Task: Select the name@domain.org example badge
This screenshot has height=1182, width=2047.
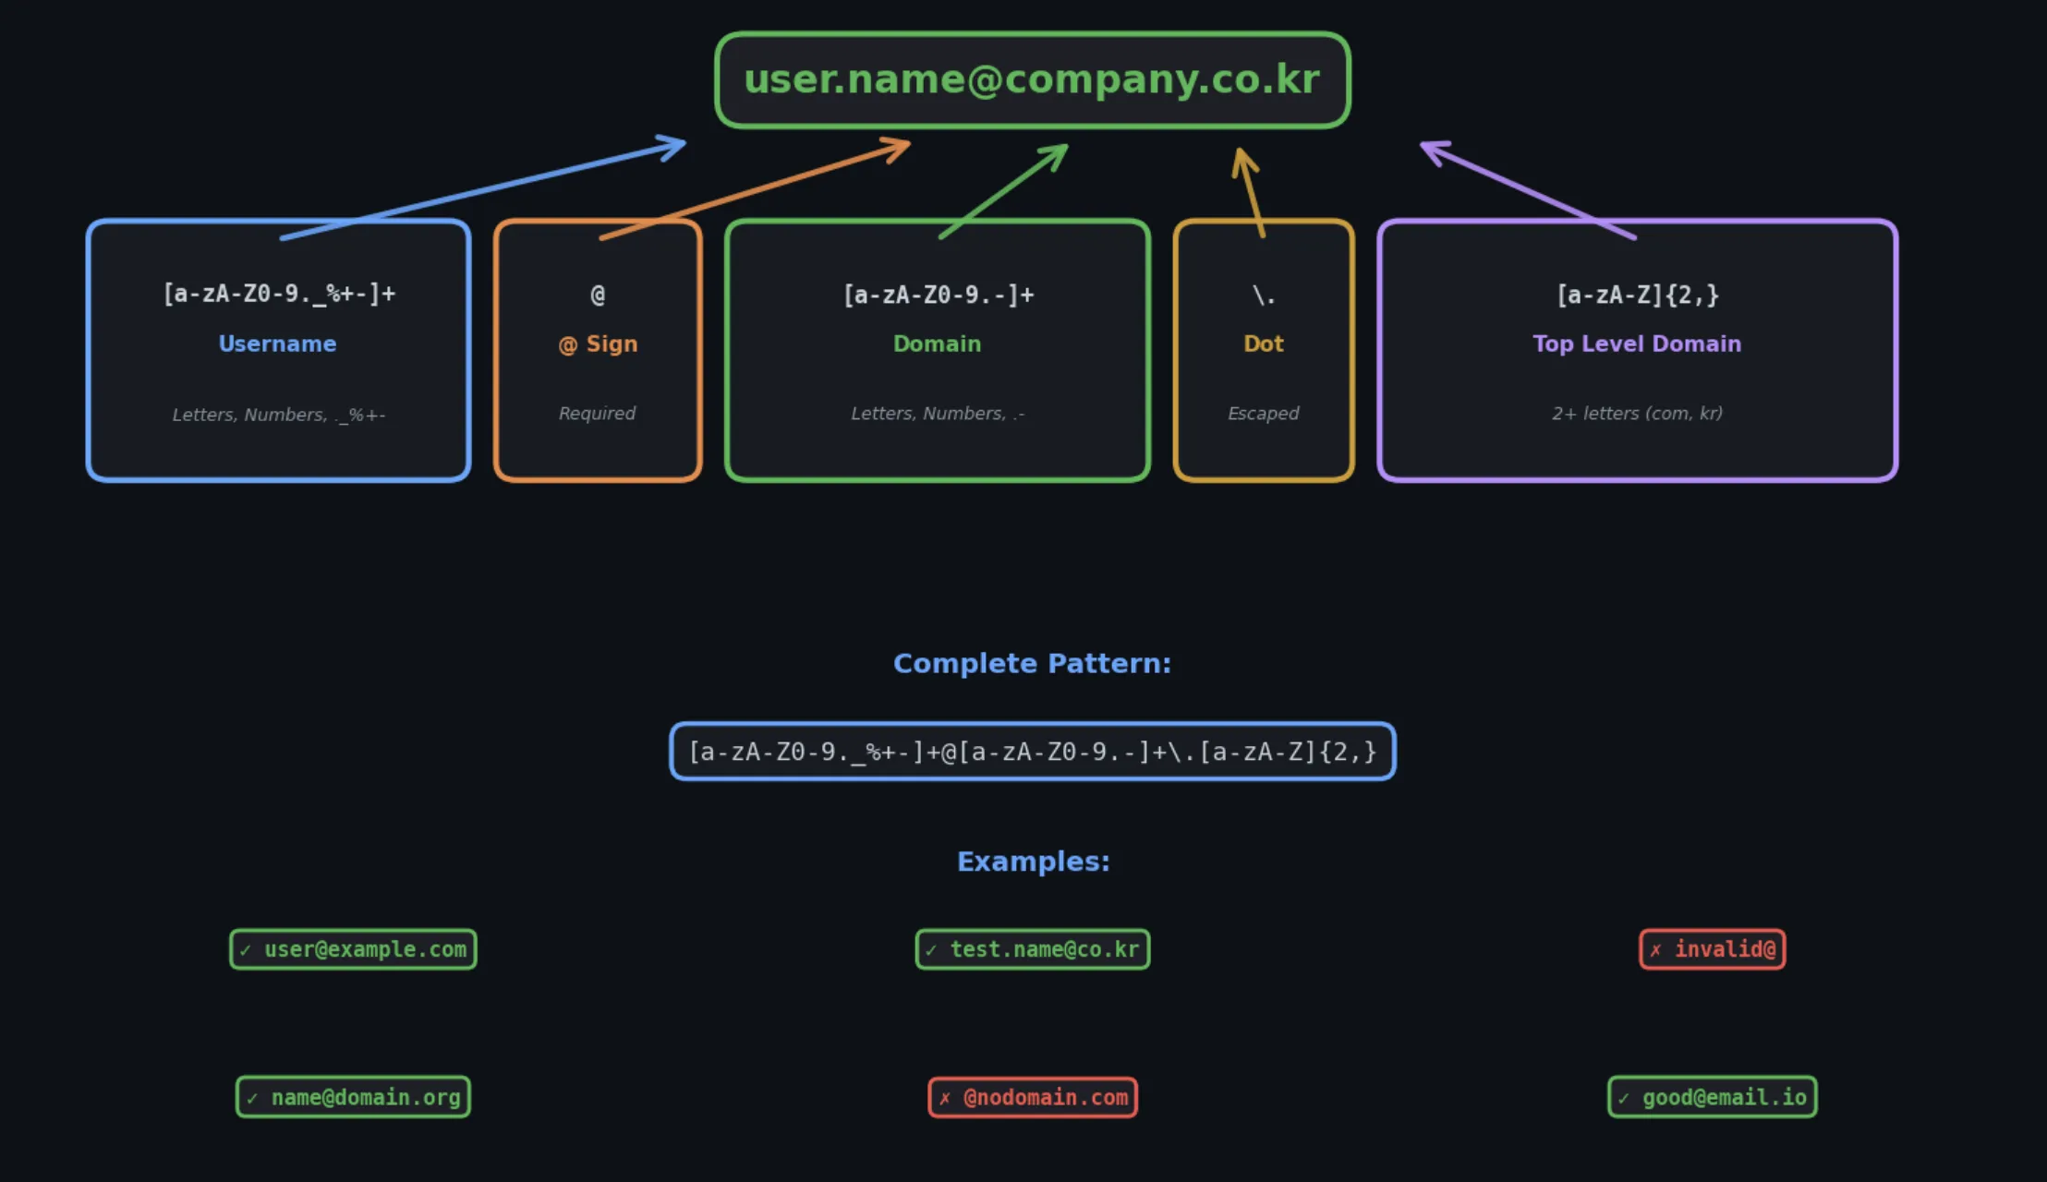Action: click(x=353, y=1097)
